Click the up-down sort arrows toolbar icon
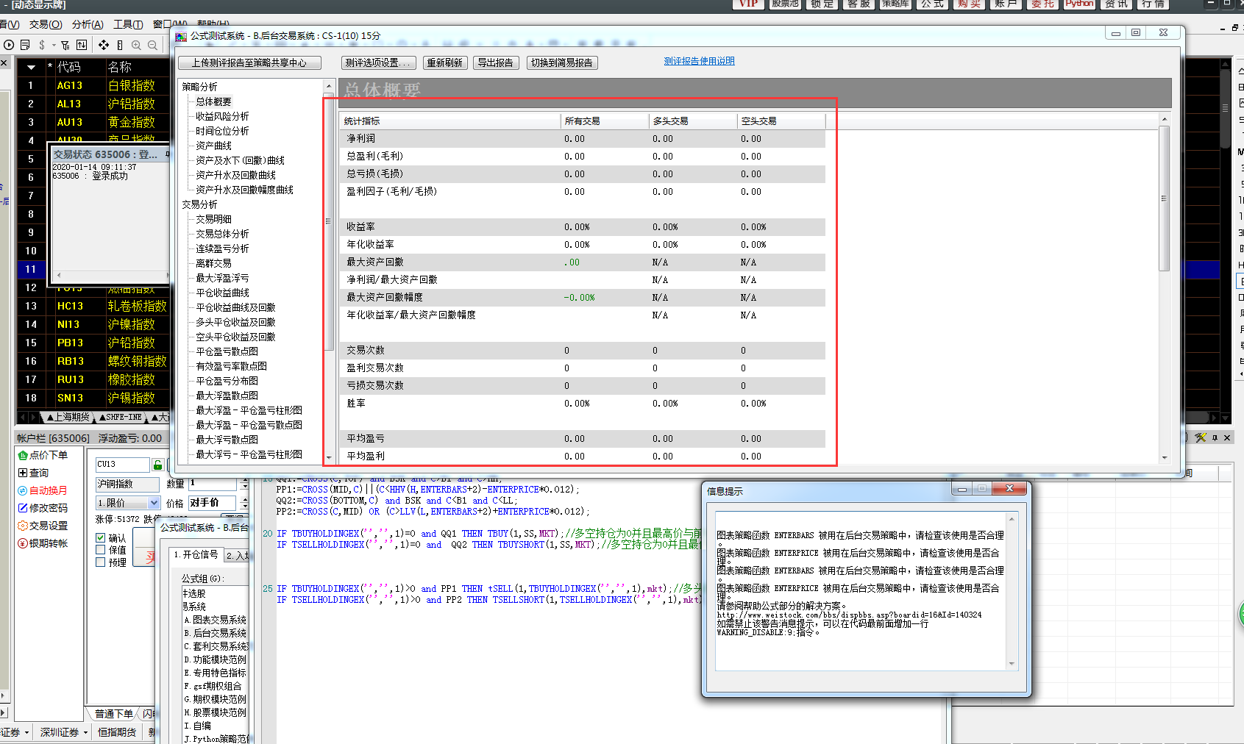 click(x=82, y=45)
